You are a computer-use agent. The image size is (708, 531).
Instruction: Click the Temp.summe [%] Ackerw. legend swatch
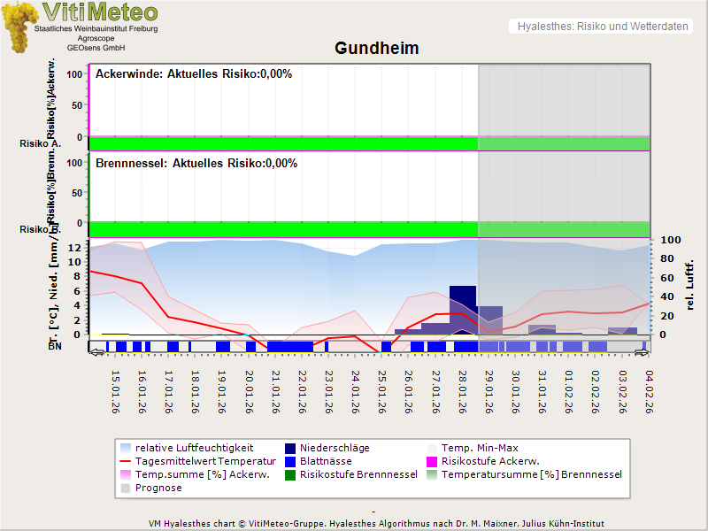126,475
